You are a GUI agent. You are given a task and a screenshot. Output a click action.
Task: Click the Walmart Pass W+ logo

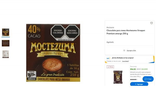point(108,58)
